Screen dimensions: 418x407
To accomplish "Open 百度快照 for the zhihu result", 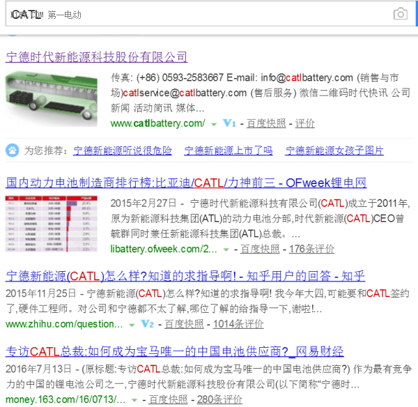I will [x=184, y=324].
